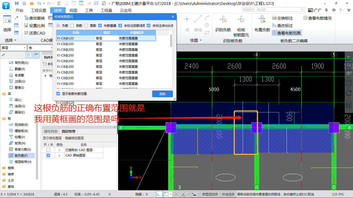This screenshot has width=353, height=198.
Task: Click 还原CAD in the CAD group
Action: [35, 33]
